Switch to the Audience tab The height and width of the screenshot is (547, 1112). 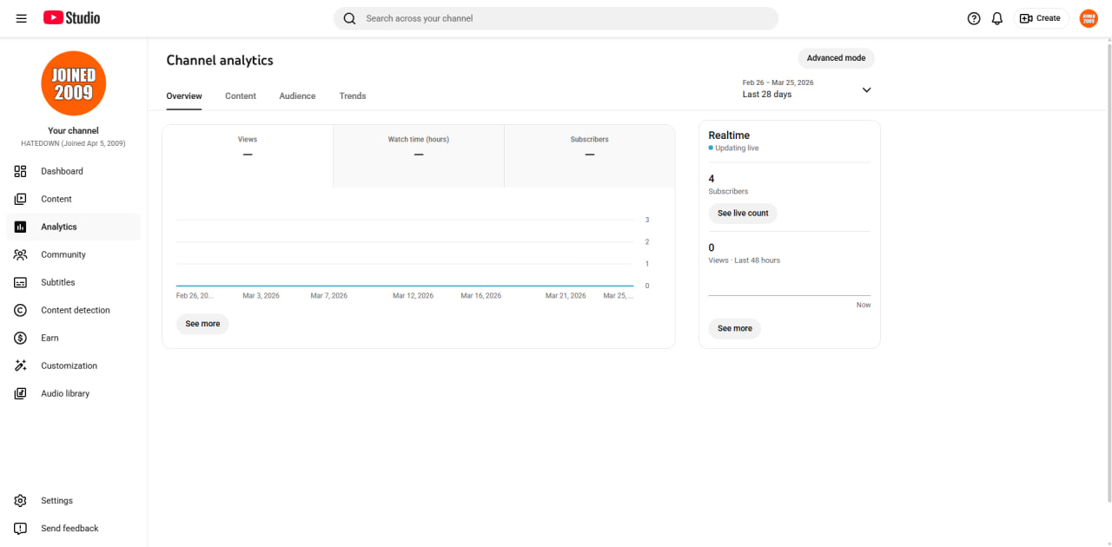[297, 96]
